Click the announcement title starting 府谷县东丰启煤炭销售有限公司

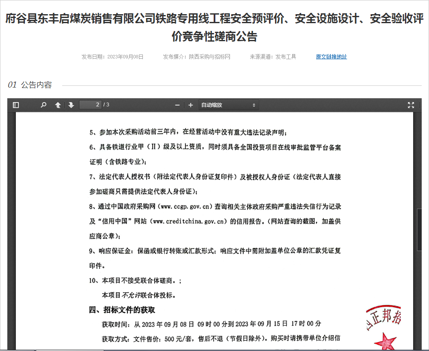click(214, 27)
